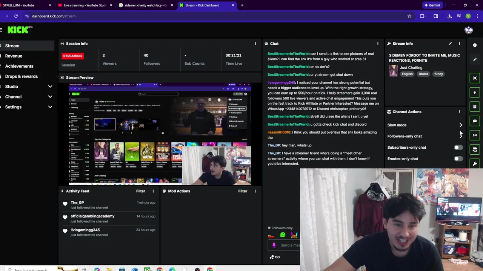Open a new browser tab with plus button
This screenshot has height=271, width=483.
pos(242,5)
